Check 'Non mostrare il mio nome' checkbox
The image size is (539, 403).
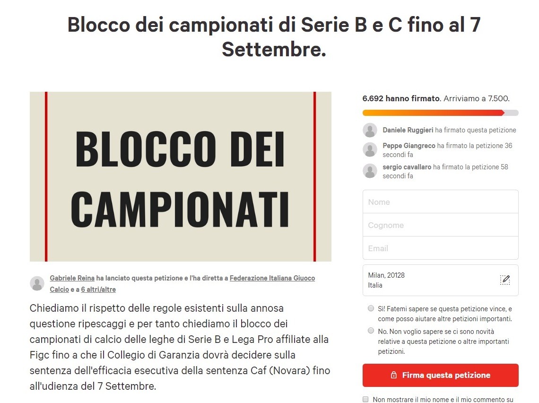point(365,399)
